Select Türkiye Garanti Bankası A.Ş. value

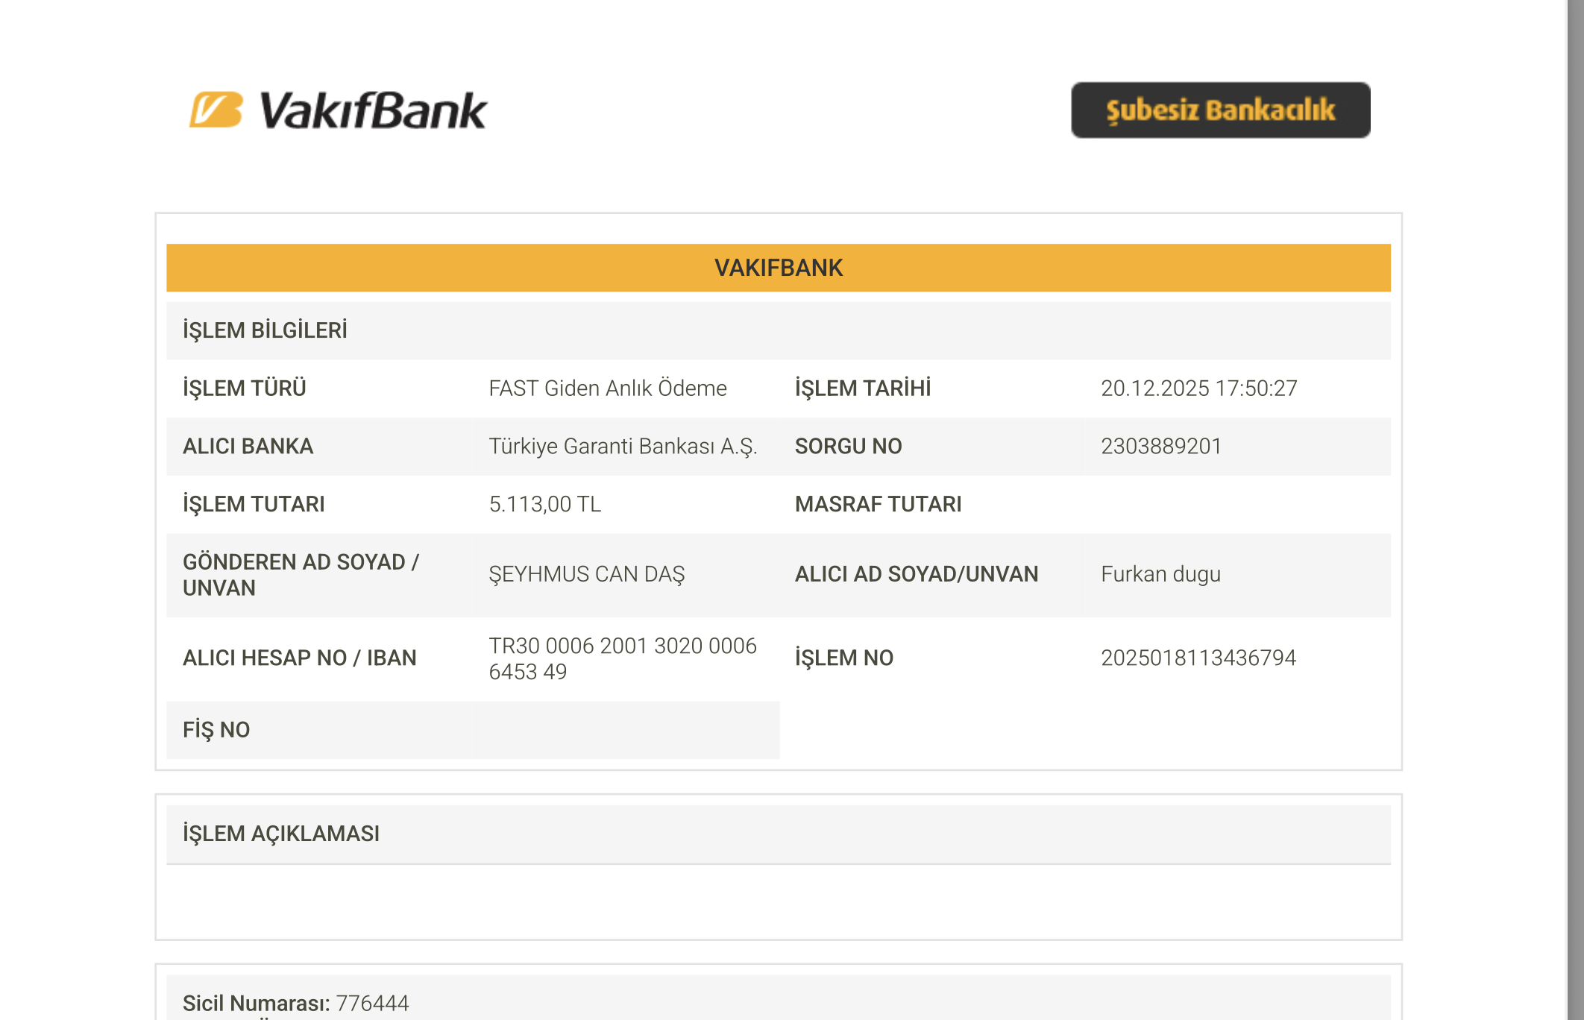[x=623, y=447]
